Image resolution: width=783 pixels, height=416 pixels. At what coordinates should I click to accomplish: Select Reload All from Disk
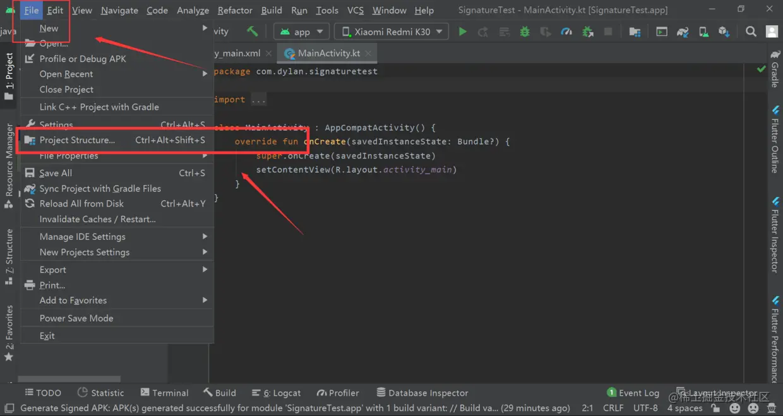point(117,204)
